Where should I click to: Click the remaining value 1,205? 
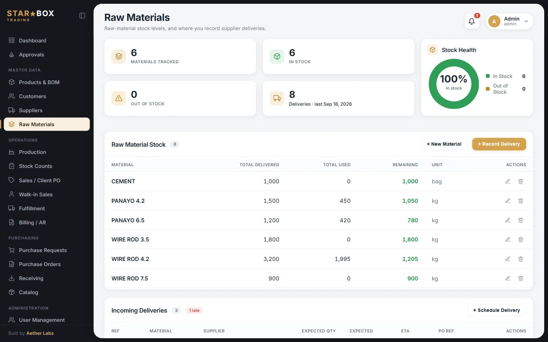tap(410, 259)
